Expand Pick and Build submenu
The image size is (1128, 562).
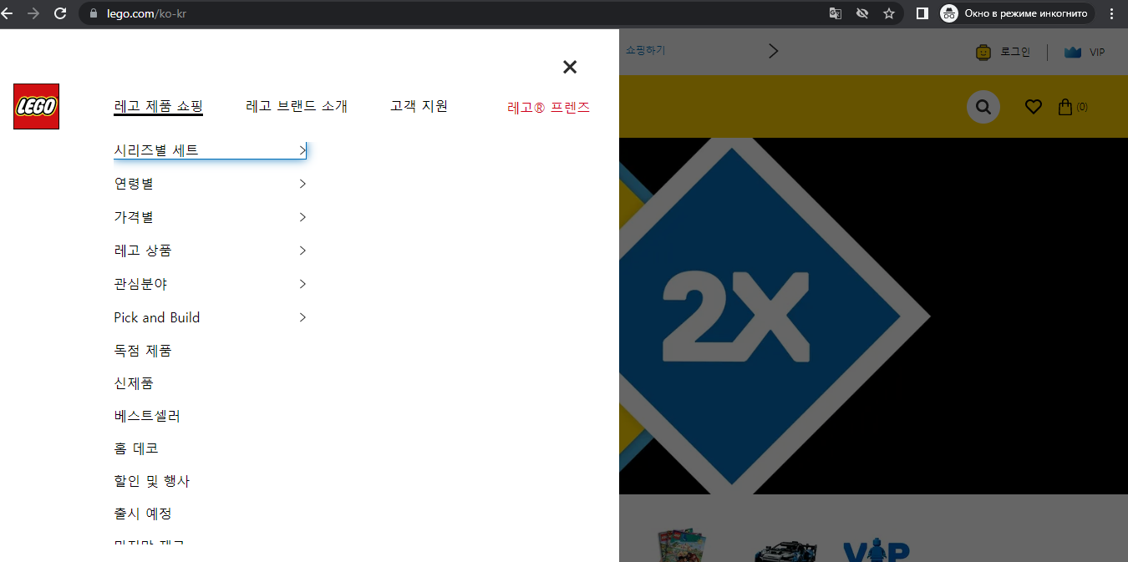pos(210,317)
